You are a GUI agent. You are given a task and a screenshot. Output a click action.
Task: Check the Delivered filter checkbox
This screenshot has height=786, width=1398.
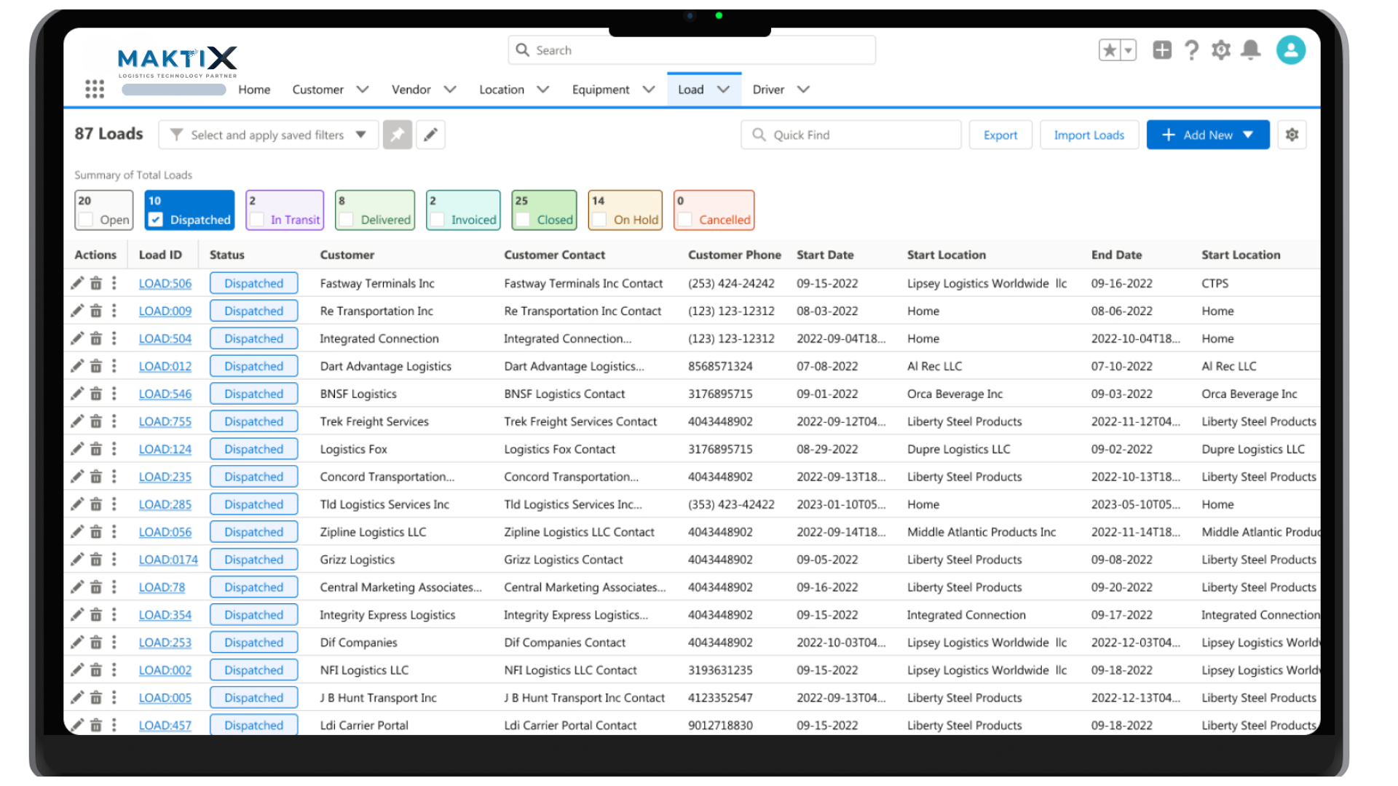coord(347,220)
